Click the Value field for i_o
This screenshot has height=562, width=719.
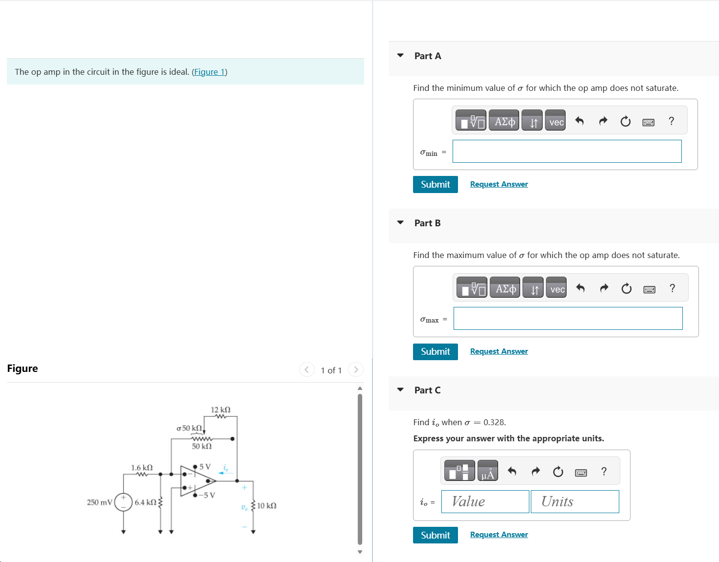485,501
